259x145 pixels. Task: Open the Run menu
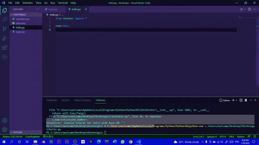[x=53, y=3]
